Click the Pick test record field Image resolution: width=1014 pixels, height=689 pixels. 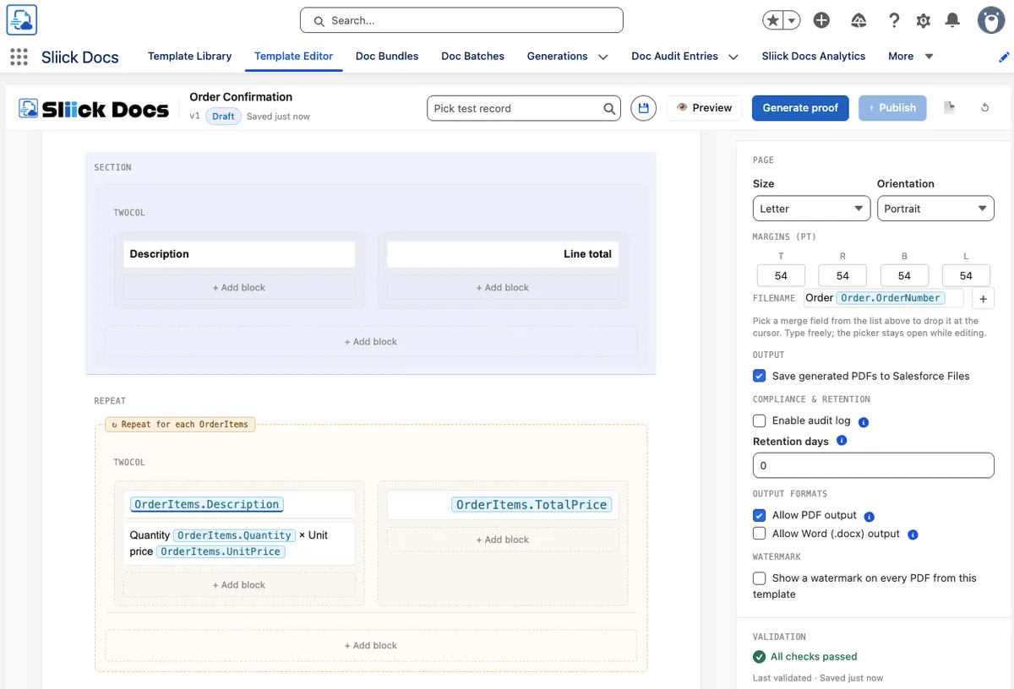click(524, 108)
